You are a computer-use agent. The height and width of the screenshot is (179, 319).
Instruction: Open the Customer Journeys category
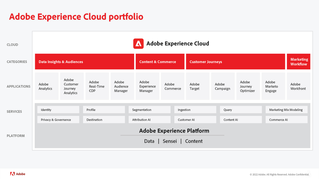235,62
